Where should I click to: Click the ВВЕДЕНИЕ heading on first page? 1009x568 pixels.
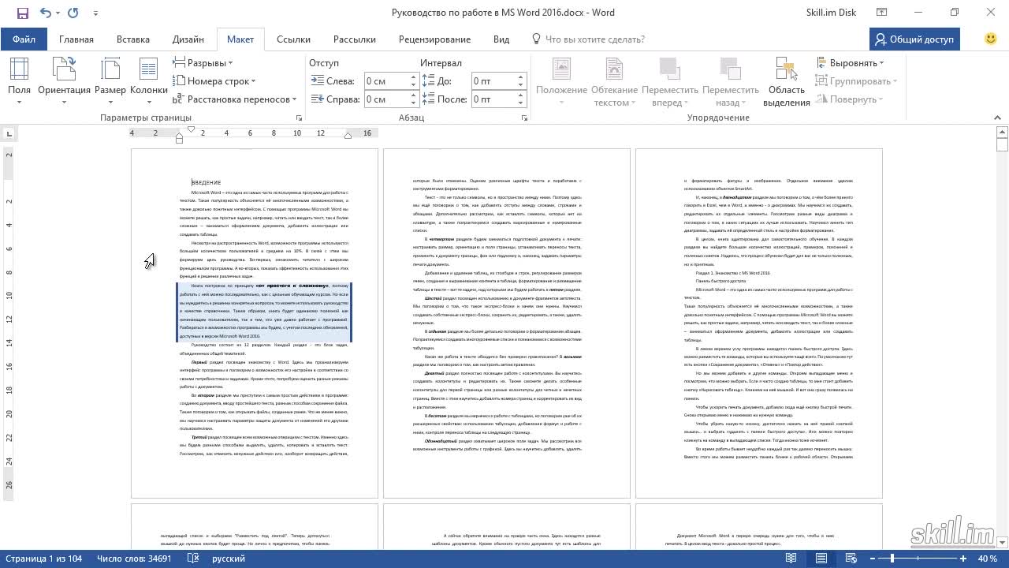click(x=207, y=182)
